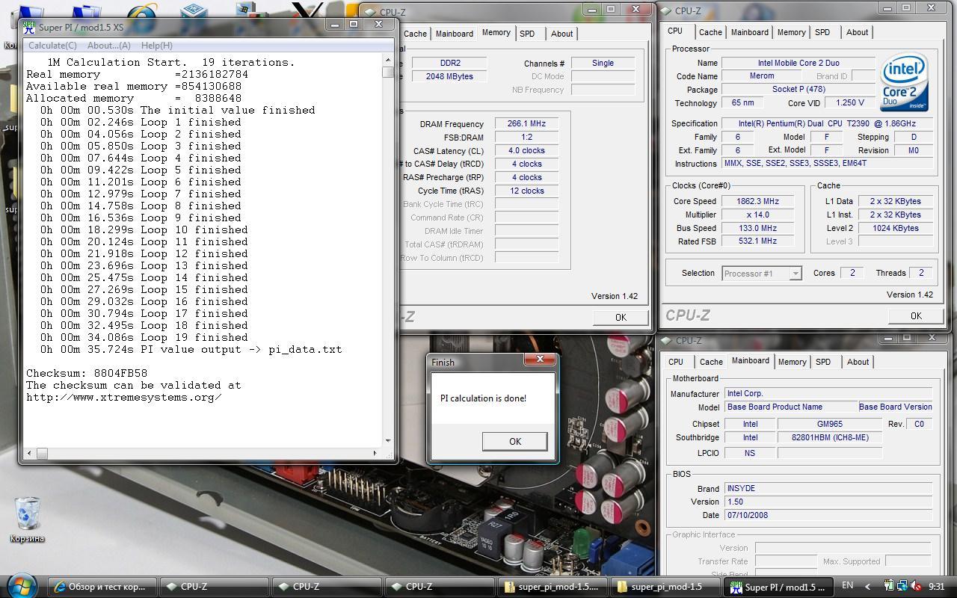957x598 pixels.
Task: Click the BIOS Brand INSYDE value
Action: coord(828,488)
